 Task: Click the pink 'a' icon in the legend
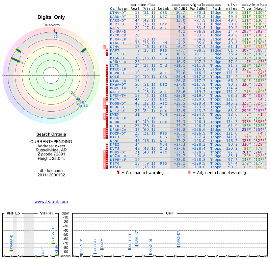coord(189,173)
